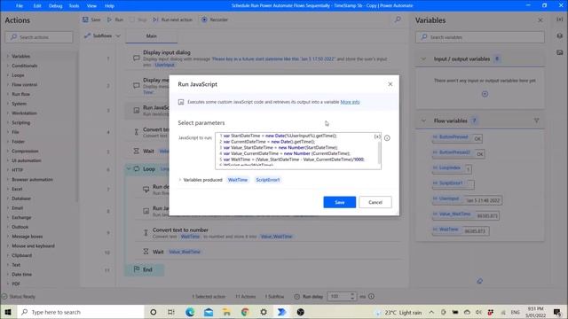Open the Flow variables filter icon
The image size is (568, 319).
(536, 121)
